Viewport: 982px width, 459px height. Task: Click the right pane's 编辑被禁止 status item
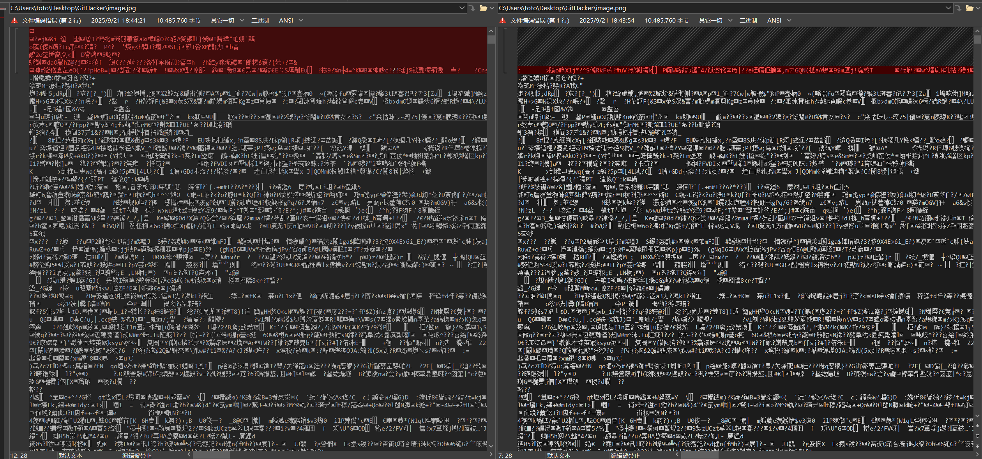625,455
